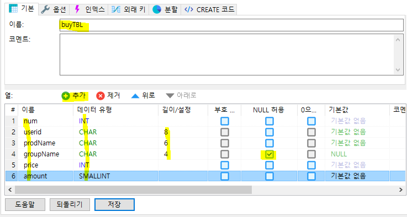This screenshot has height=217, width=407.
Task: Click the red 제거 remove icon
Action: 100,96
